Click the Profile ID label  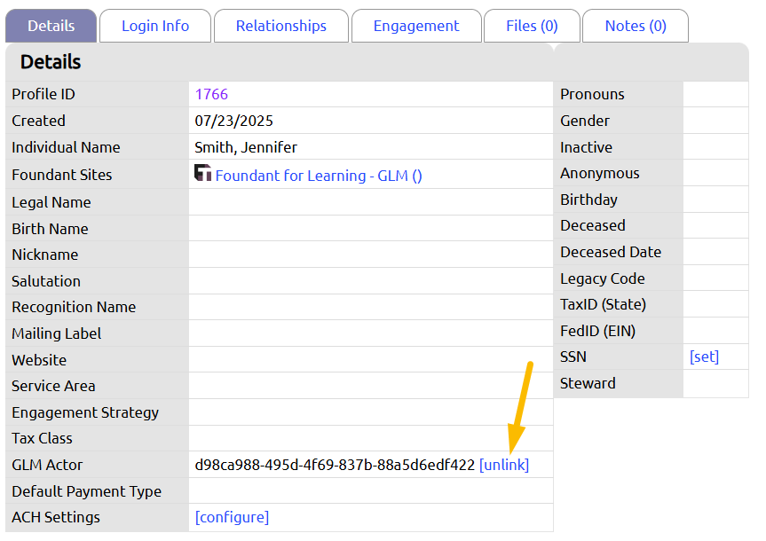(43, 94)
